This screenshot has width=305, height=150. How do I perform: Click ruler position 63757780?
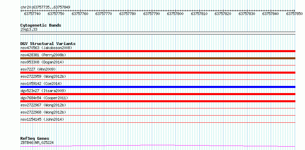(x=128, y=14)
